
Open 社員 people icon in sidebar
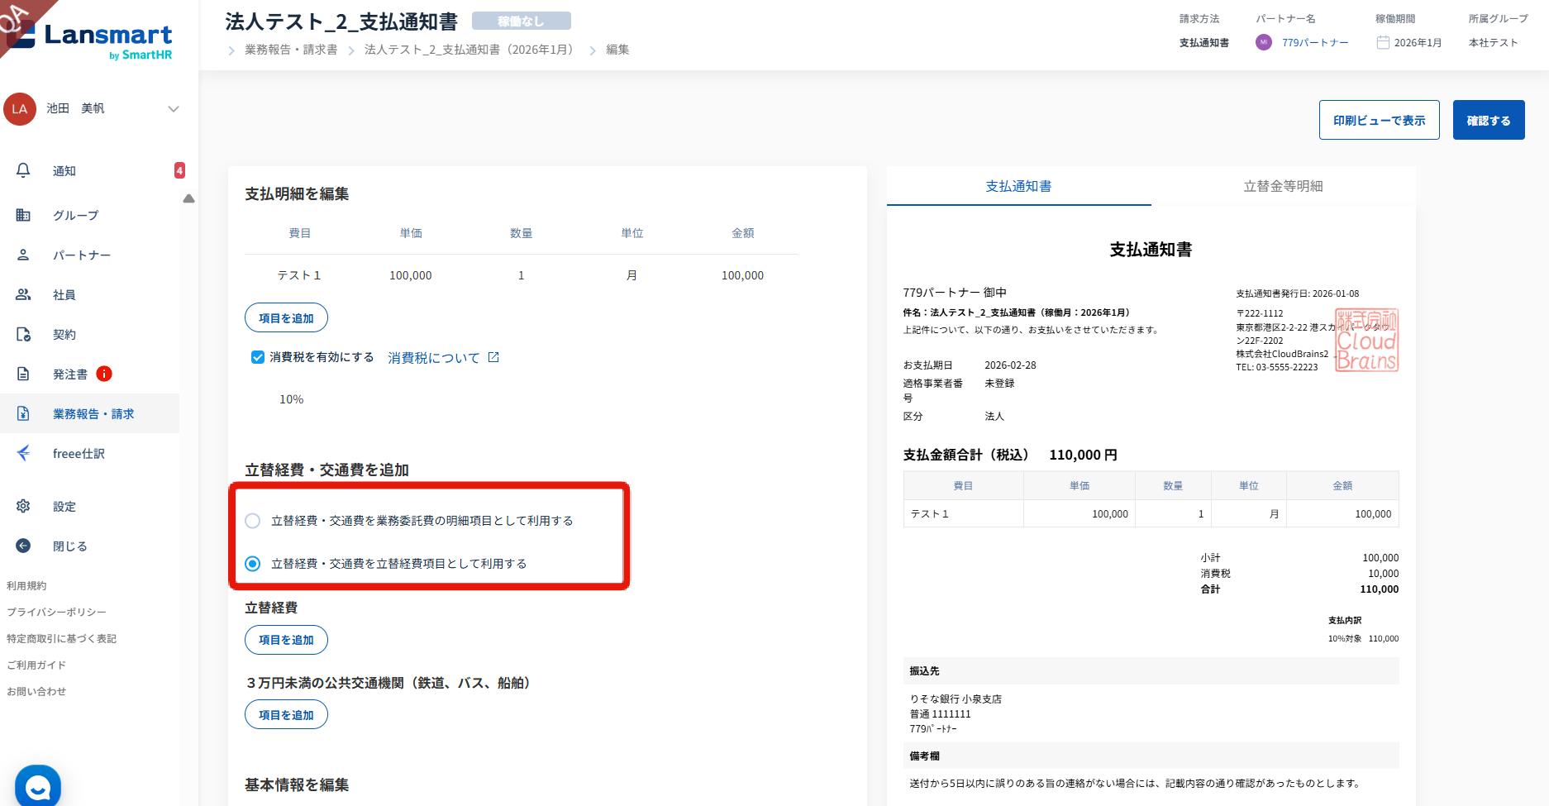(x=23, y=294)
